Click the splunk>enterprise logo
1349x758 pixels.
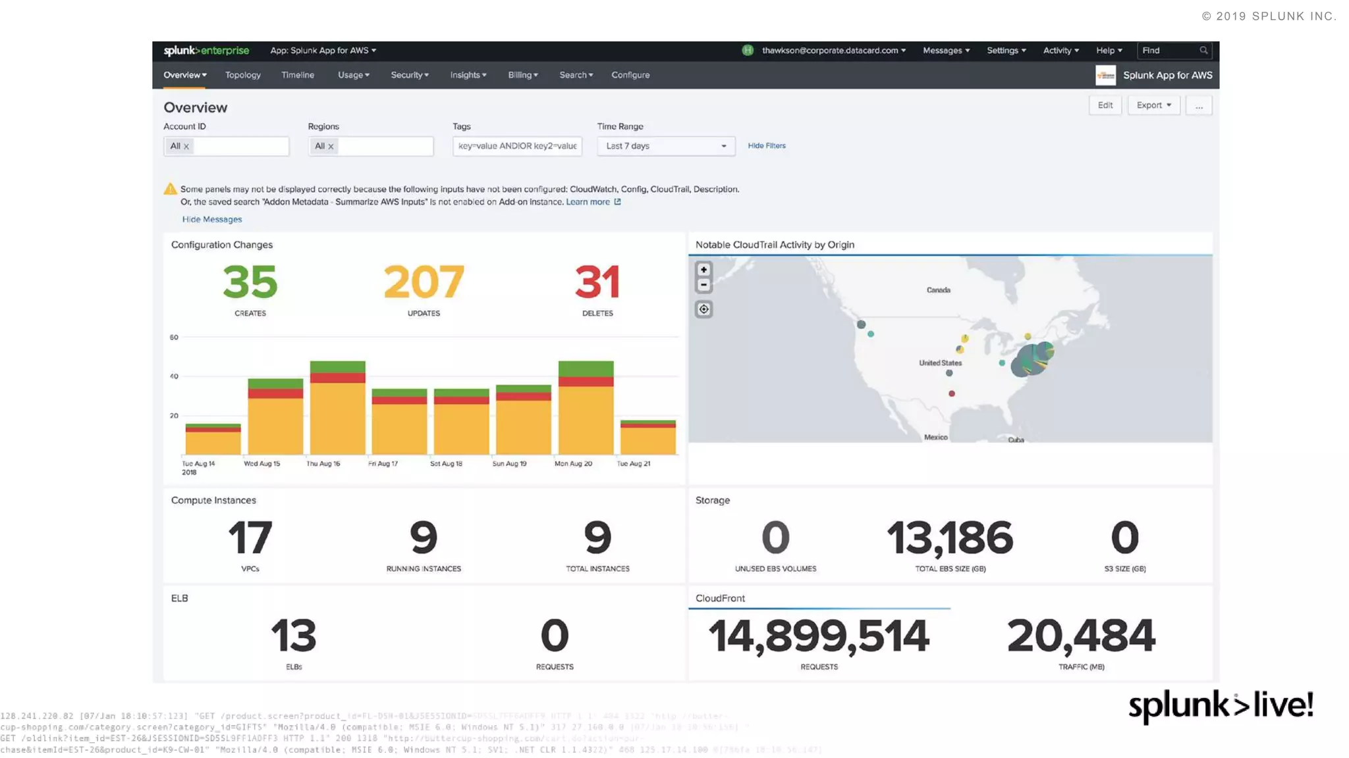[206, 51]
